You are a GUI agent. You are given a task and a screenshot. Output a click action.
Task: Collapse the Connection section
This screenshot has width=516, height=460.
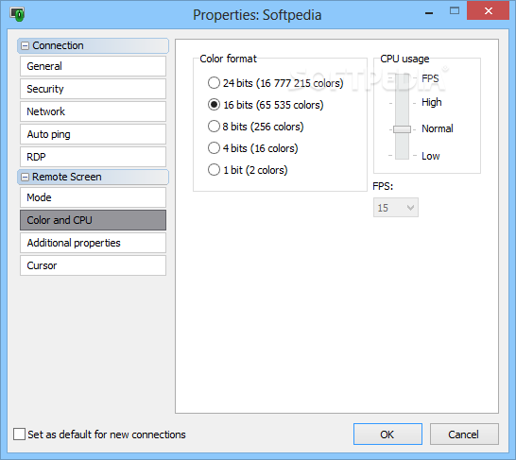pos(25,45)
